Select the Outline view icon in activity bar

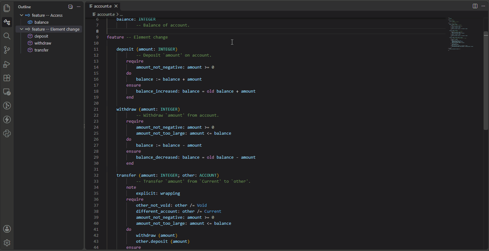7,22
